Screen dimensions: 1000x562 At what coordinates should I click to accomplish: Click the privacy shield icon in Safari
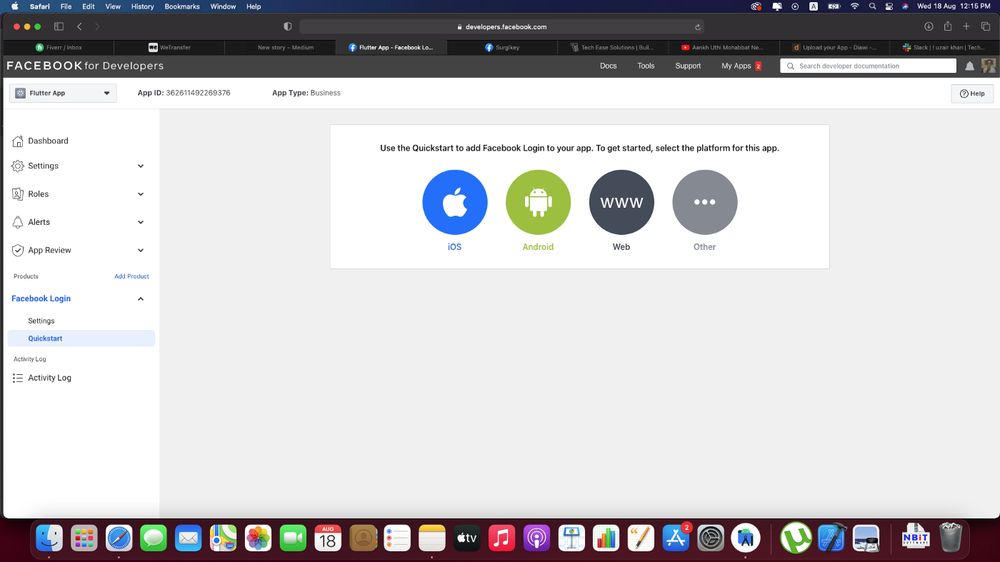click(x=288, y=26)
